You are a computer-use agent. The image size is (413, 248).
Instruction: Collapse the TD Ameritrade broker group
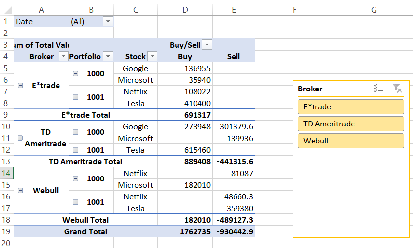(20, 138)
